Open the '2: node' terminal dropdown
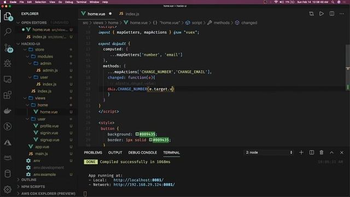Screen dimensions: 350x197 269,153
